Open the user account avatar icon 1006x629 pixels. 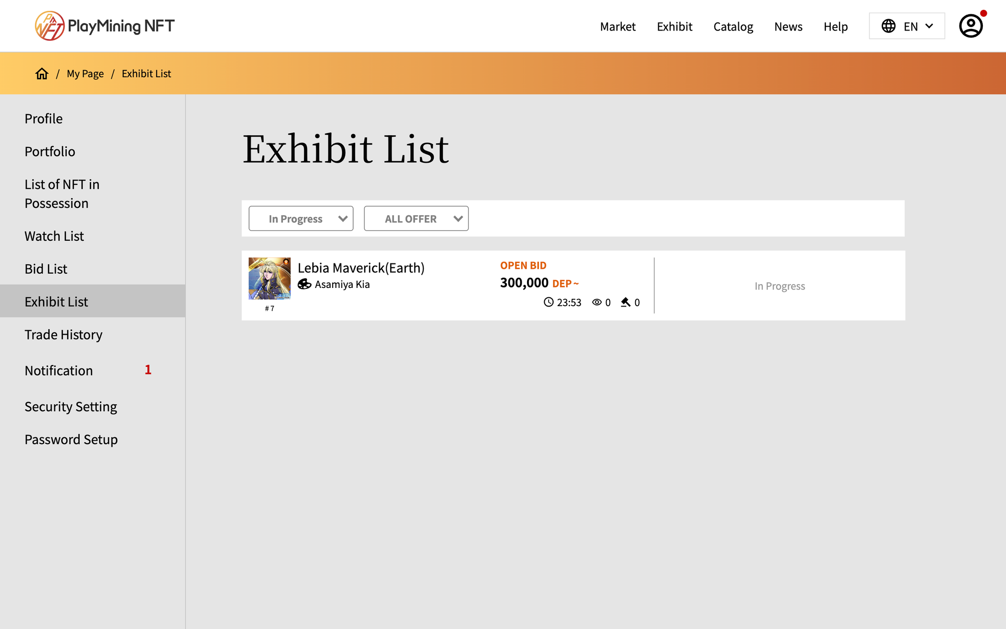(x=971, y=26)
